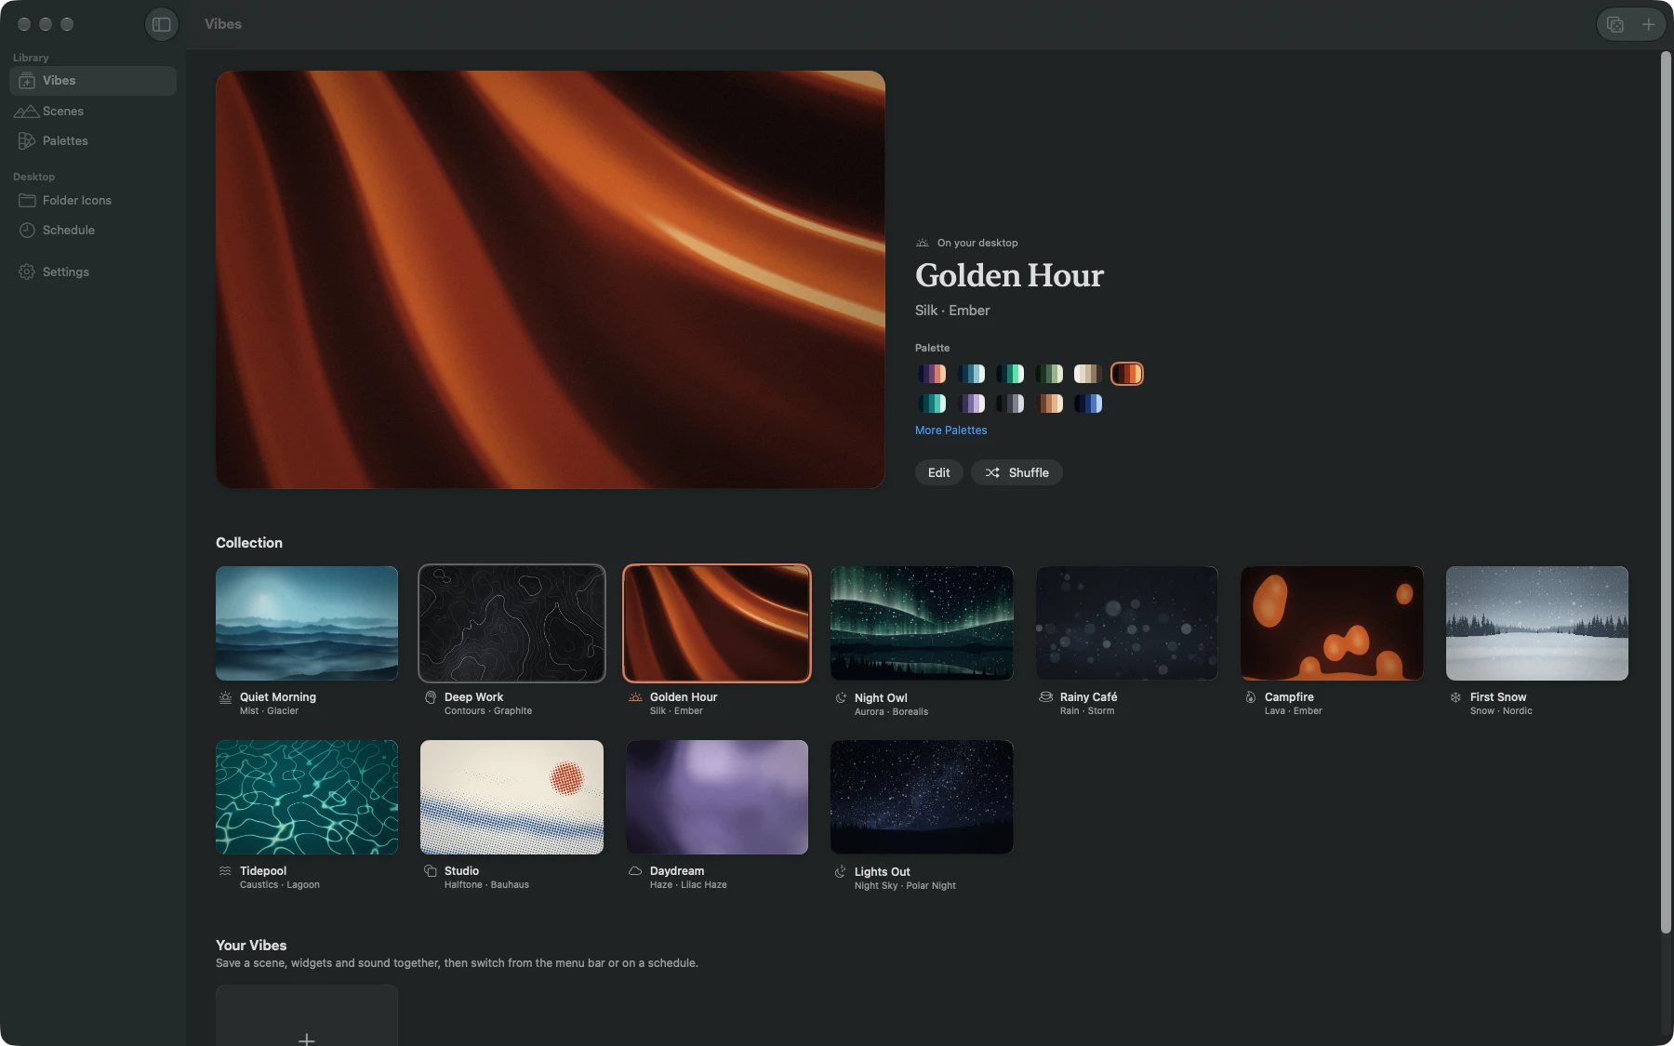The width and height of the screenshot is (1674, 1046).
Task: Open the More Palettes link
Action: [x=950, y=430]
